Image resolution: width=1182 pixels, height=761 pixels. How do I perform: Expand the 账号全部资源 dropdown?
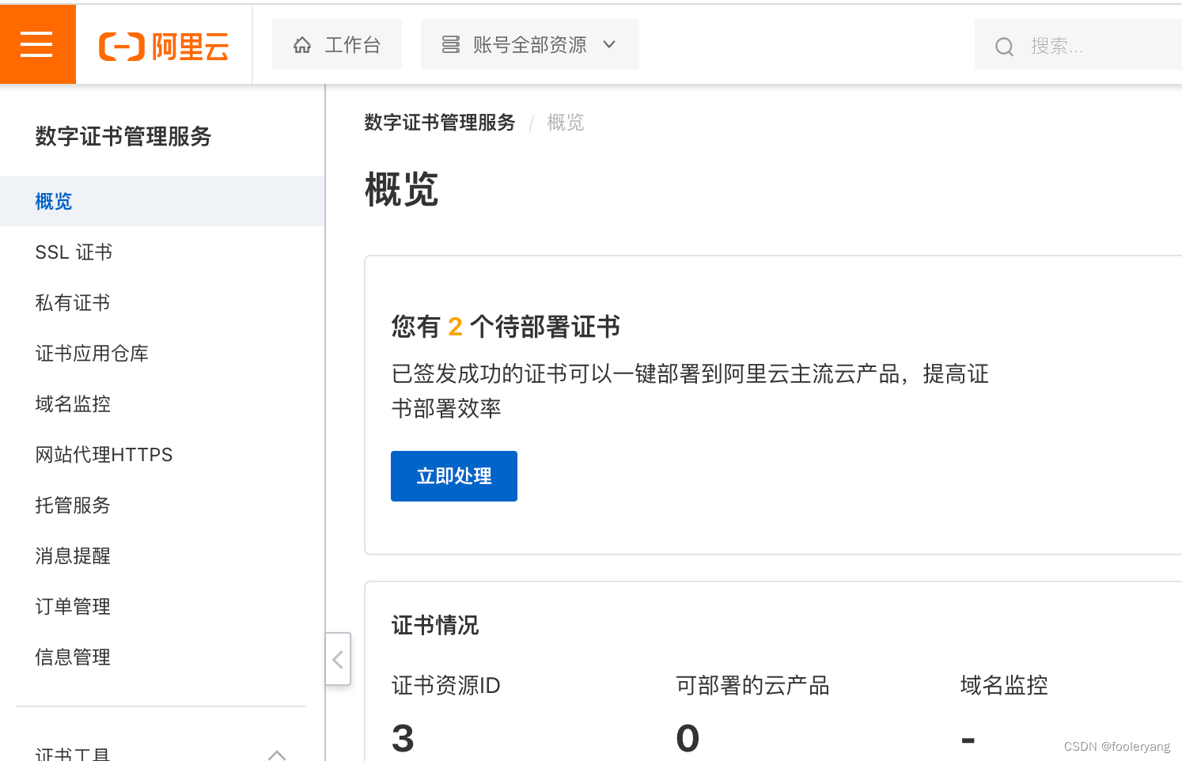[609, 44]
